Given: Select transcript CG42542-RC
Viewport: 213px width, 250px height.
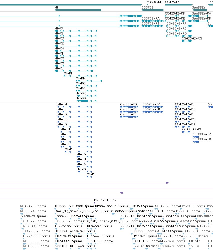Looking at the screenshot, I should (176, 28).
